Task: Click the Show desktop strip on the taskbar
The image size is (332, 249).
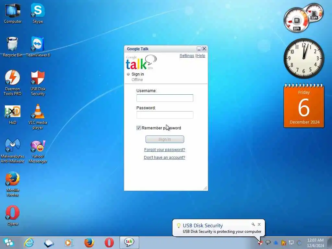Action: click(x=329, y=243)
